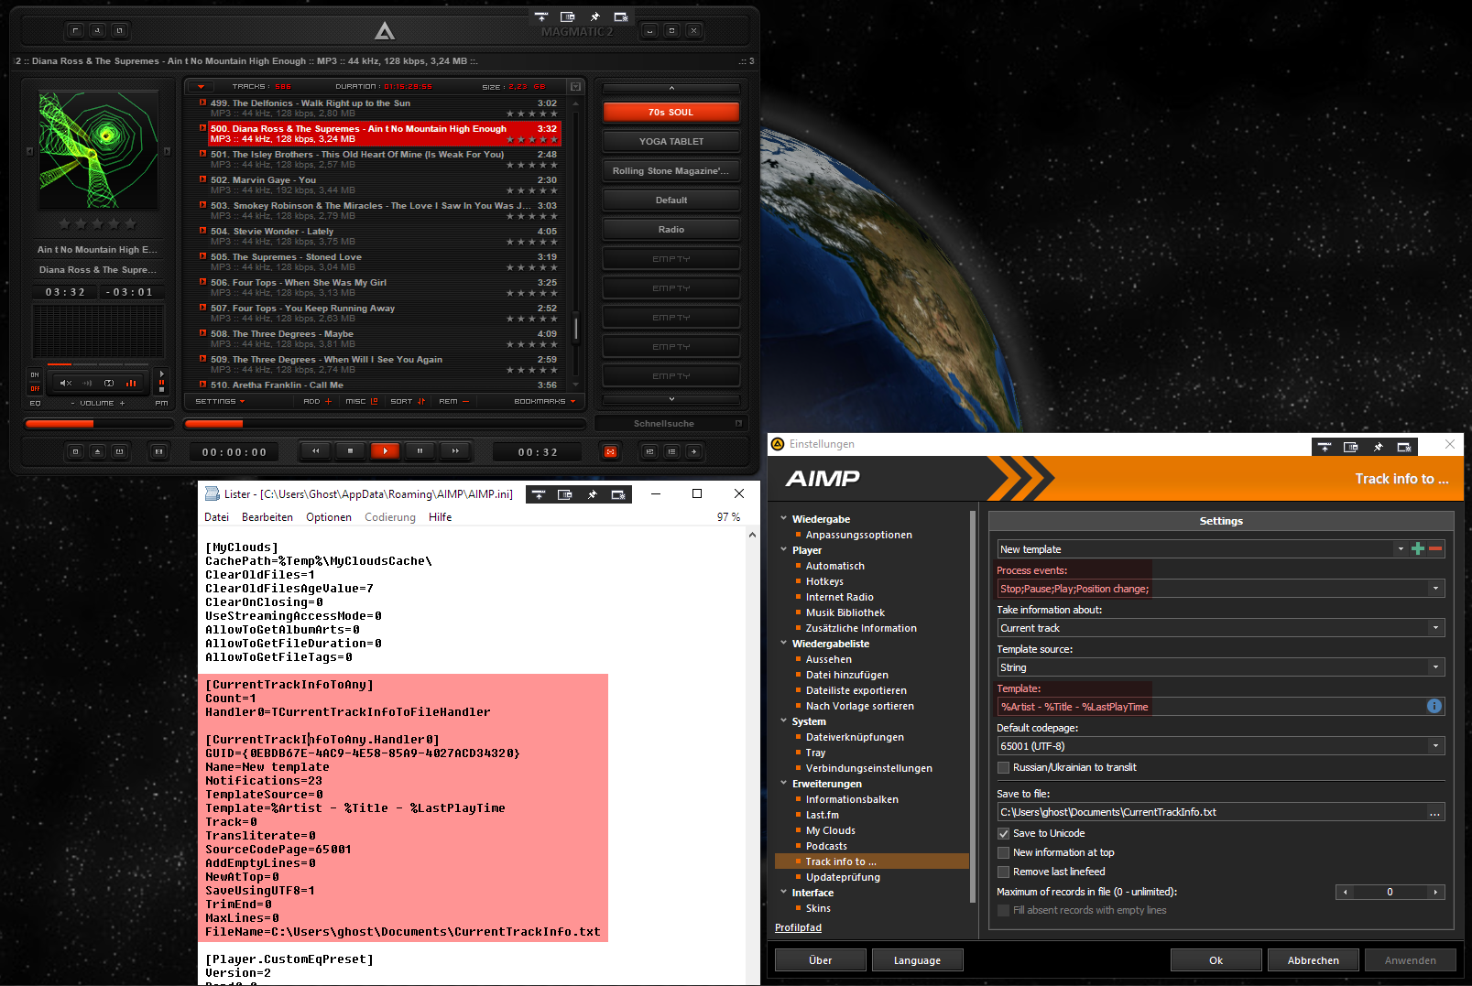Open the Process events dropdown
This screenshot has height=986, width=1472.
(1434, 589)
